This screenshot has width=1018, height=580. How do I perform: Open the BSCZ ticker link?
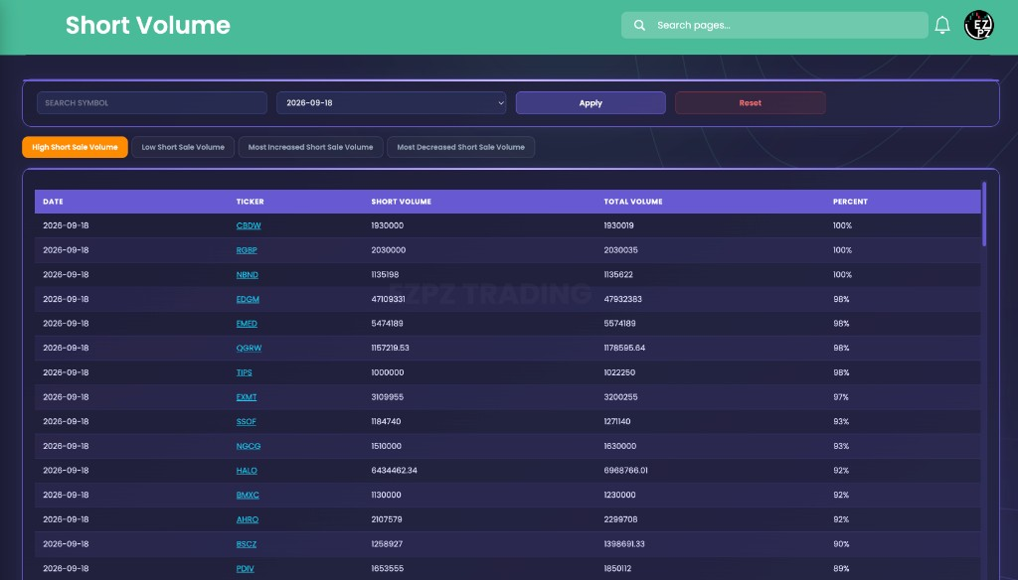click(247, 544)
